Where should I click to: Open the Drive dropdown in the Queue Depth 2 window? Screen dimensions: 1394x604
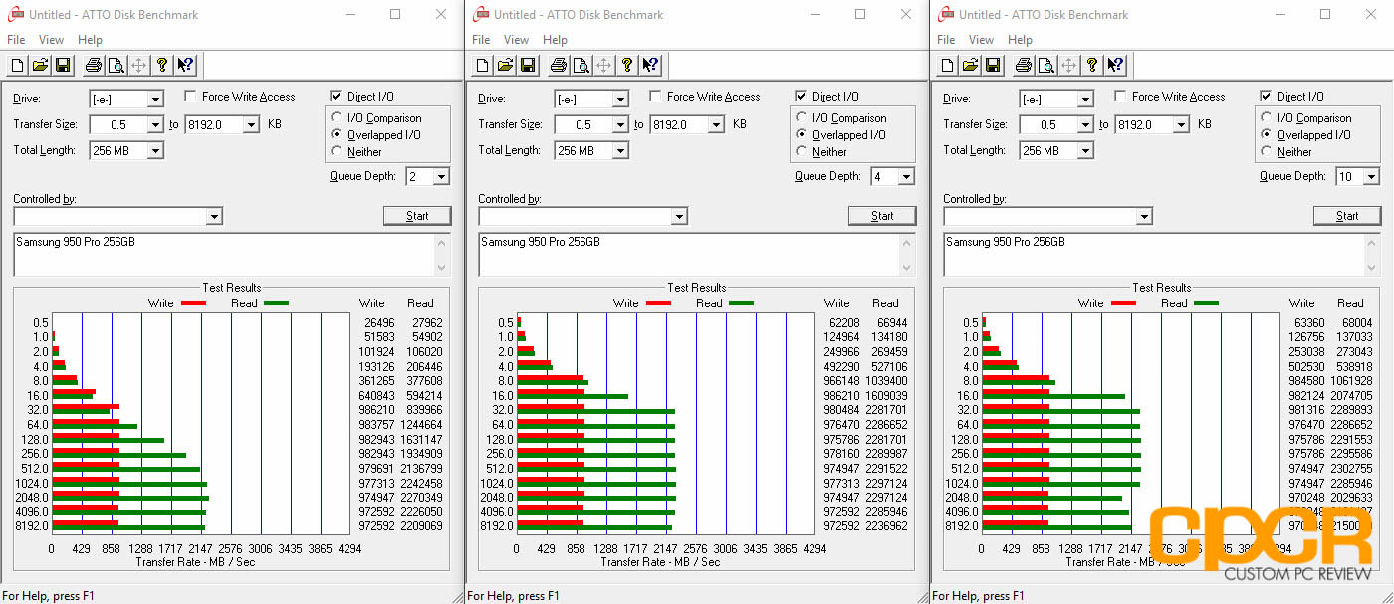(155, 100)
